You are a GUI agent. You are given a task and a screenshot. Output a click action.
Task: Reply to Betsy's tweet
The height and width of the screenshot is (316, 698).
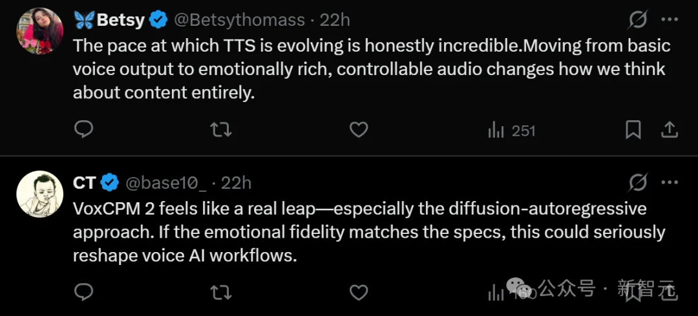[x=84, y=131]
